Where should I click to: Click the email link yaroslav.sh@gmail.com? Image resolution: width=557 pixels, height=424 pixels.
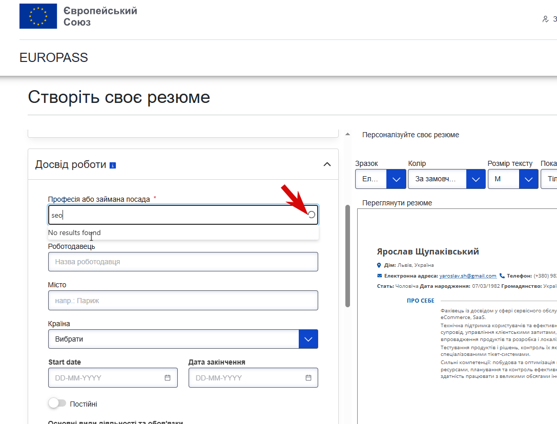coord(468,276)
